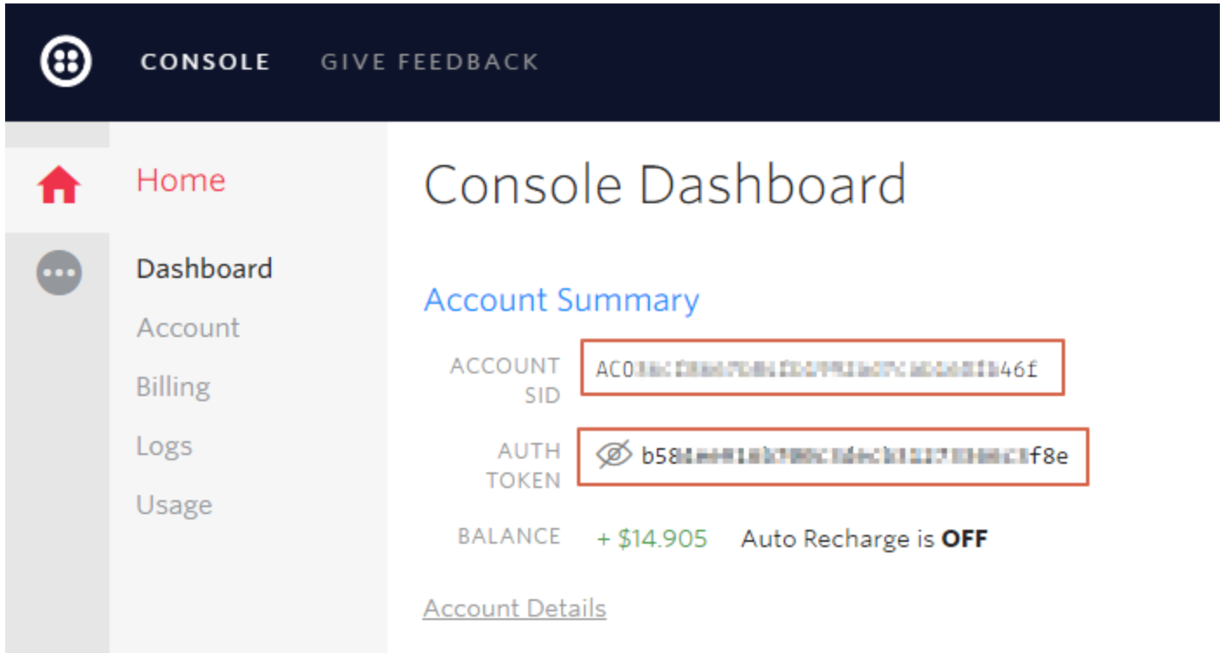The height and width of the screenshot is (660, 1225).
Task: Select the red Home house icon
Action: (x=58, y=185)
